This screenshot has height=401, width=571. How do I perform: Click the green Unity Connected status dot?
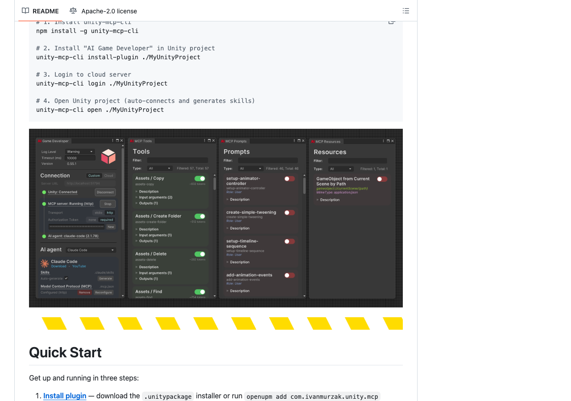point(44,192)
